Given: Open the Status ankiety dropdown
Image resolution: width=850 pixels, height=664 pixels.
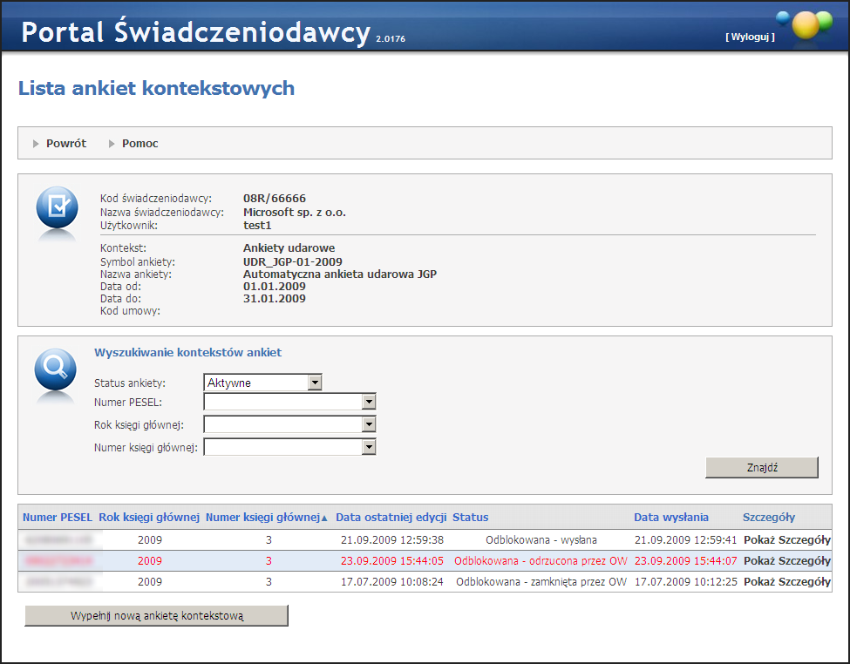Looking at the screenshot, I should 315,383.
